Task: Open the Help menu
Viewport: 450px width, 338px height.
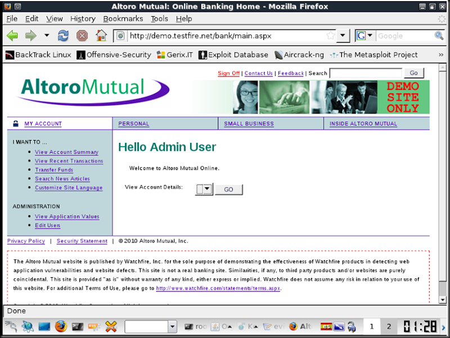Action: point(184,19)
